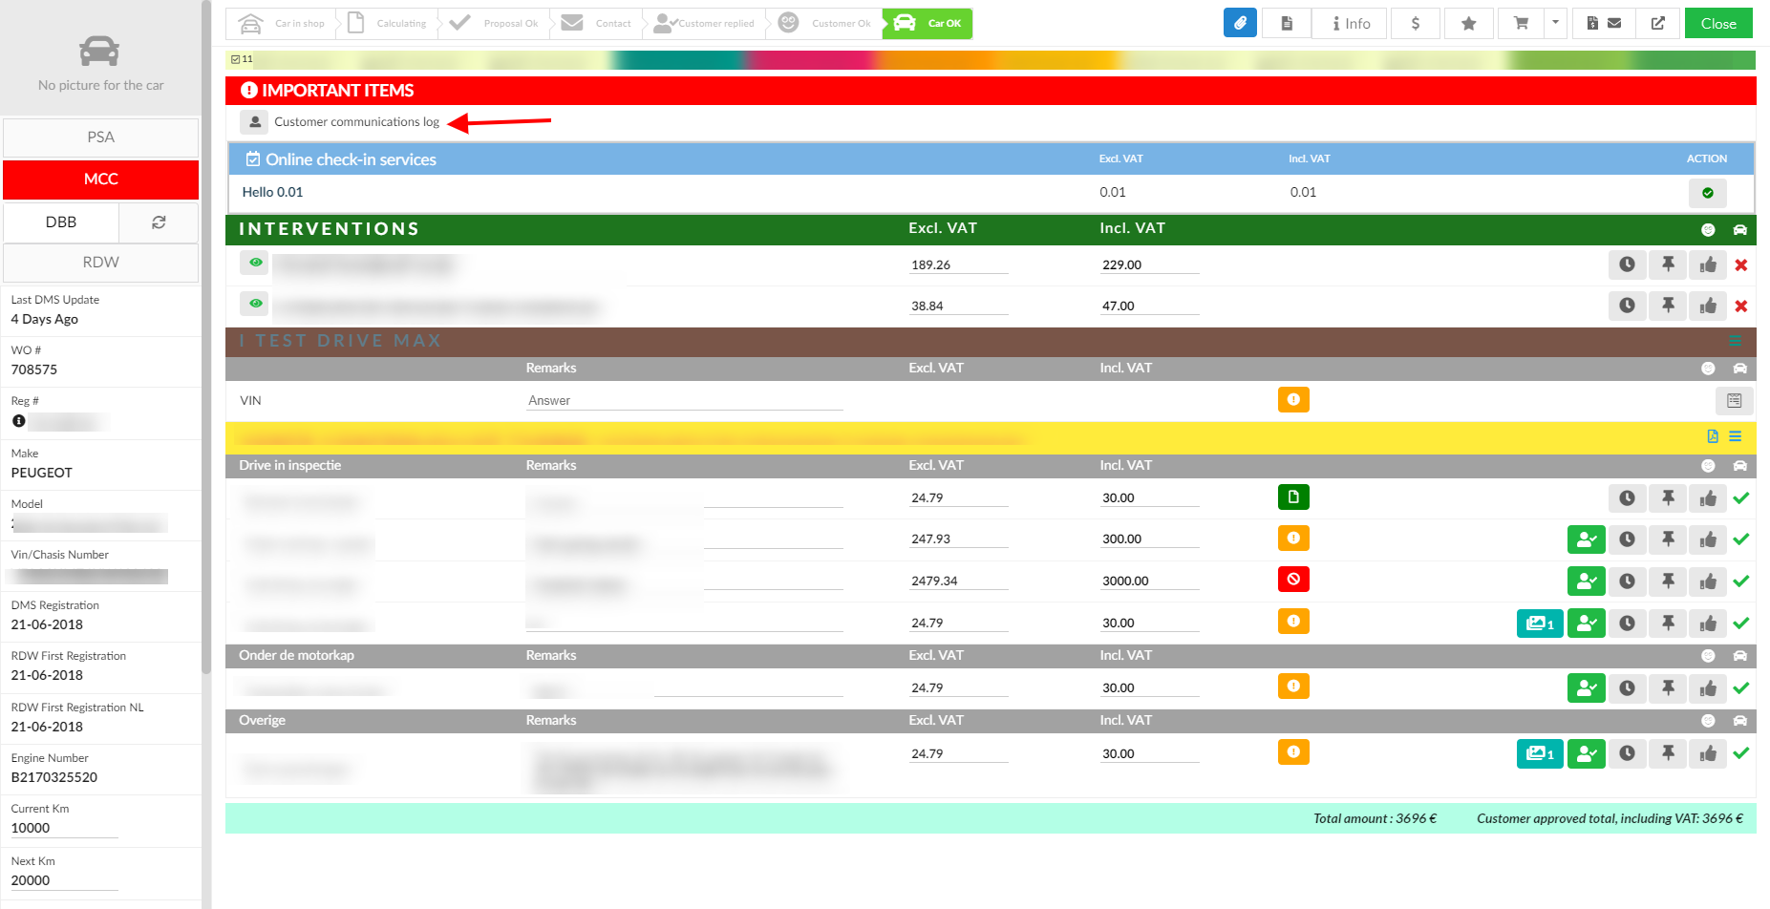Screen dimensions: 1770x909
Task: Click the shopping cart icon
Action: point(1521,23)
